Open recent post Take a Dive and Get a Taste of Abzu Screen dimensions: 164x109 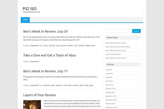coord(118,47)
